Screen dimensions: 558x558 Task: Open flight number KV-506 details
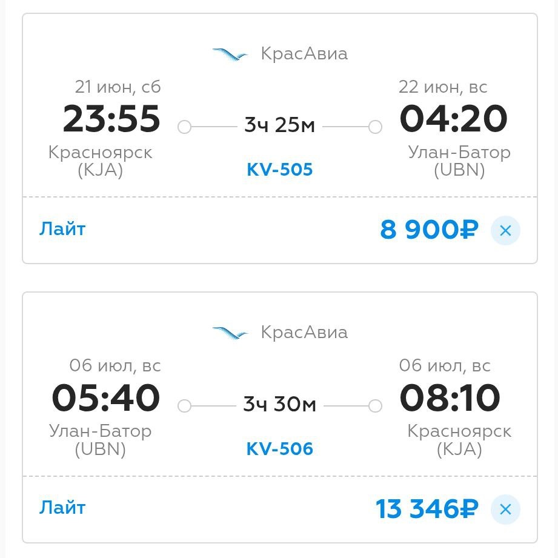point(279,449)
